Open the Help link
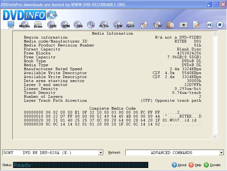This screenshot has height=171, width=227. coord(198,165)
